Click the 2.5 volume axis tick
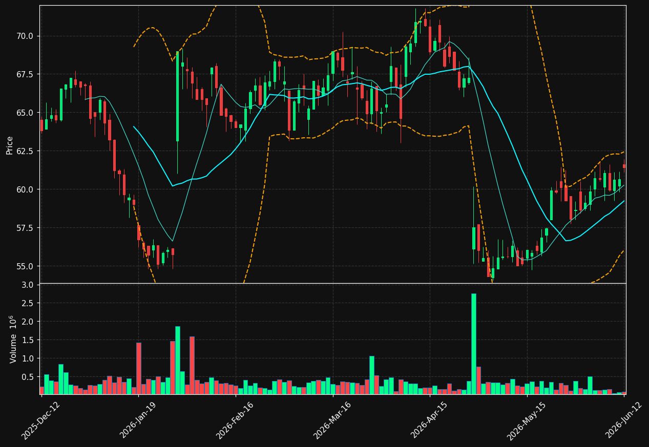This screenshot has height=447, width=649. coord(28,303)
